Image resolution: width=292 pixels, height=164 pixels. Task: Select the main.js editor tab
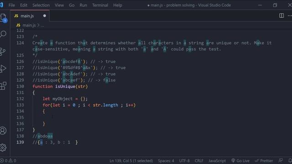click(x=30, y=16)
